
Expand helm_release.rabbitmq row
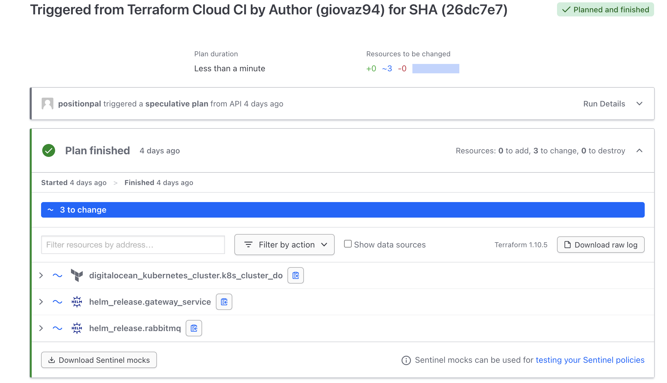[41, 328]
